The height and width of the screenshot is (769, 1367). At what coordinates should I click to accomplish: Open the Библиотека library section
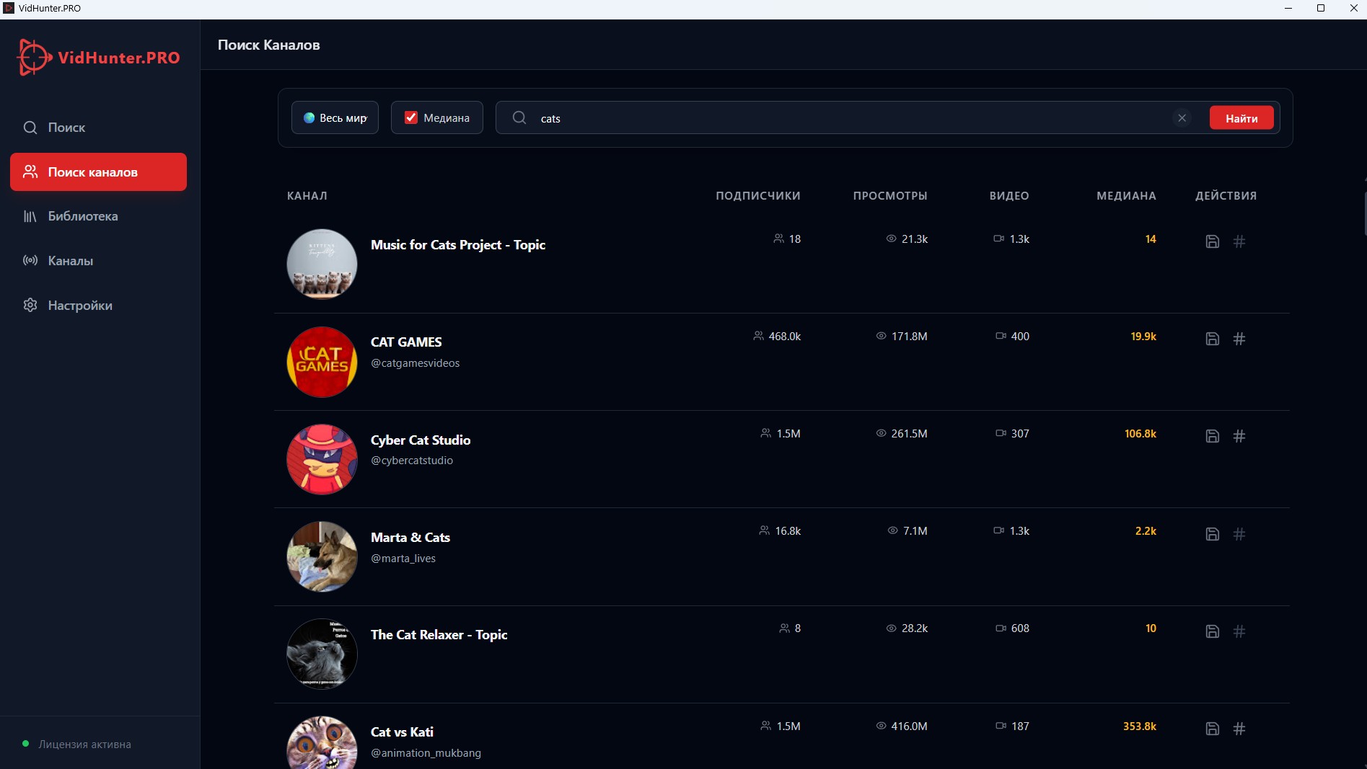98,216
